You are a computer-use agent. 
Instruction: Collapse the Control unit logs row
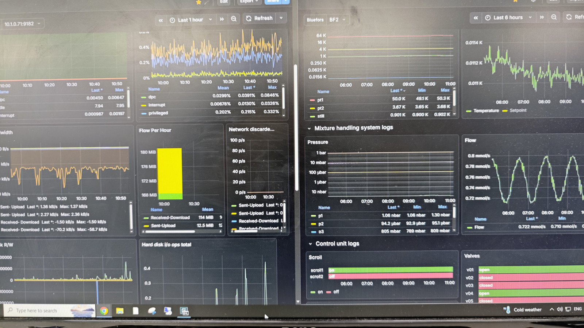310,244
